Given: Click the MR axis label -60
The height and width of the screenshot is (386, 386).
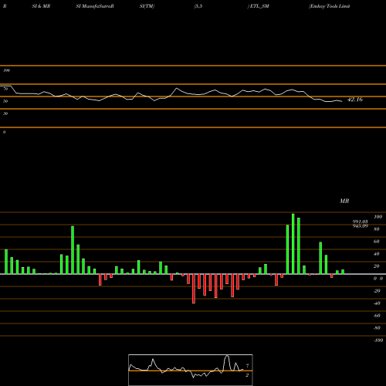Looking at the screenshot, I should click(x=377, y=316).
